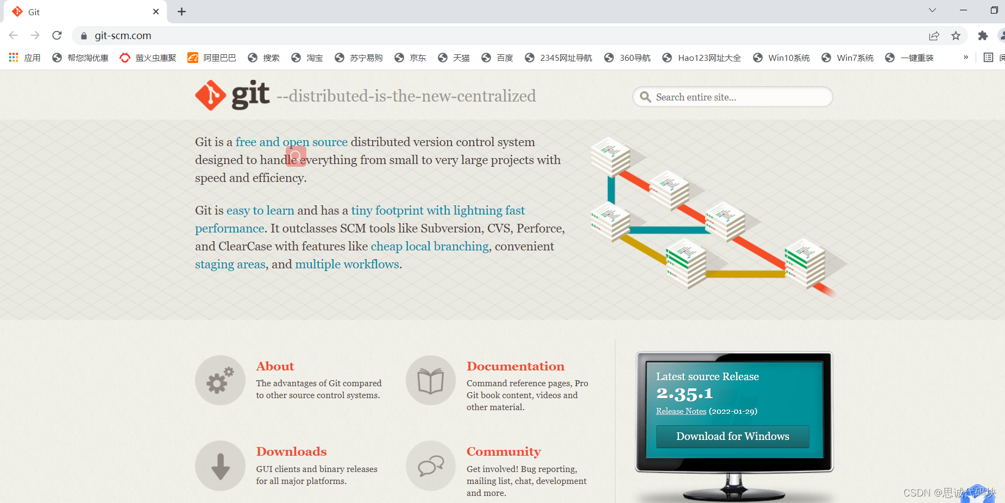Follow the 'tiny footprint with lightning fast' link

click(x=438, y=210)
